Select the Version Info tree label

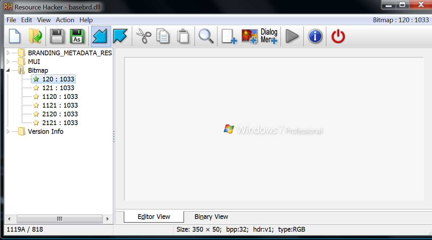[46, 131]
